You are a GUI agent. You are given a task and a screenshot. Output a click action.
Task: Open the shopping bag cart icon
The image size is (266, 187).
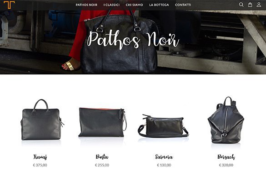250,5
